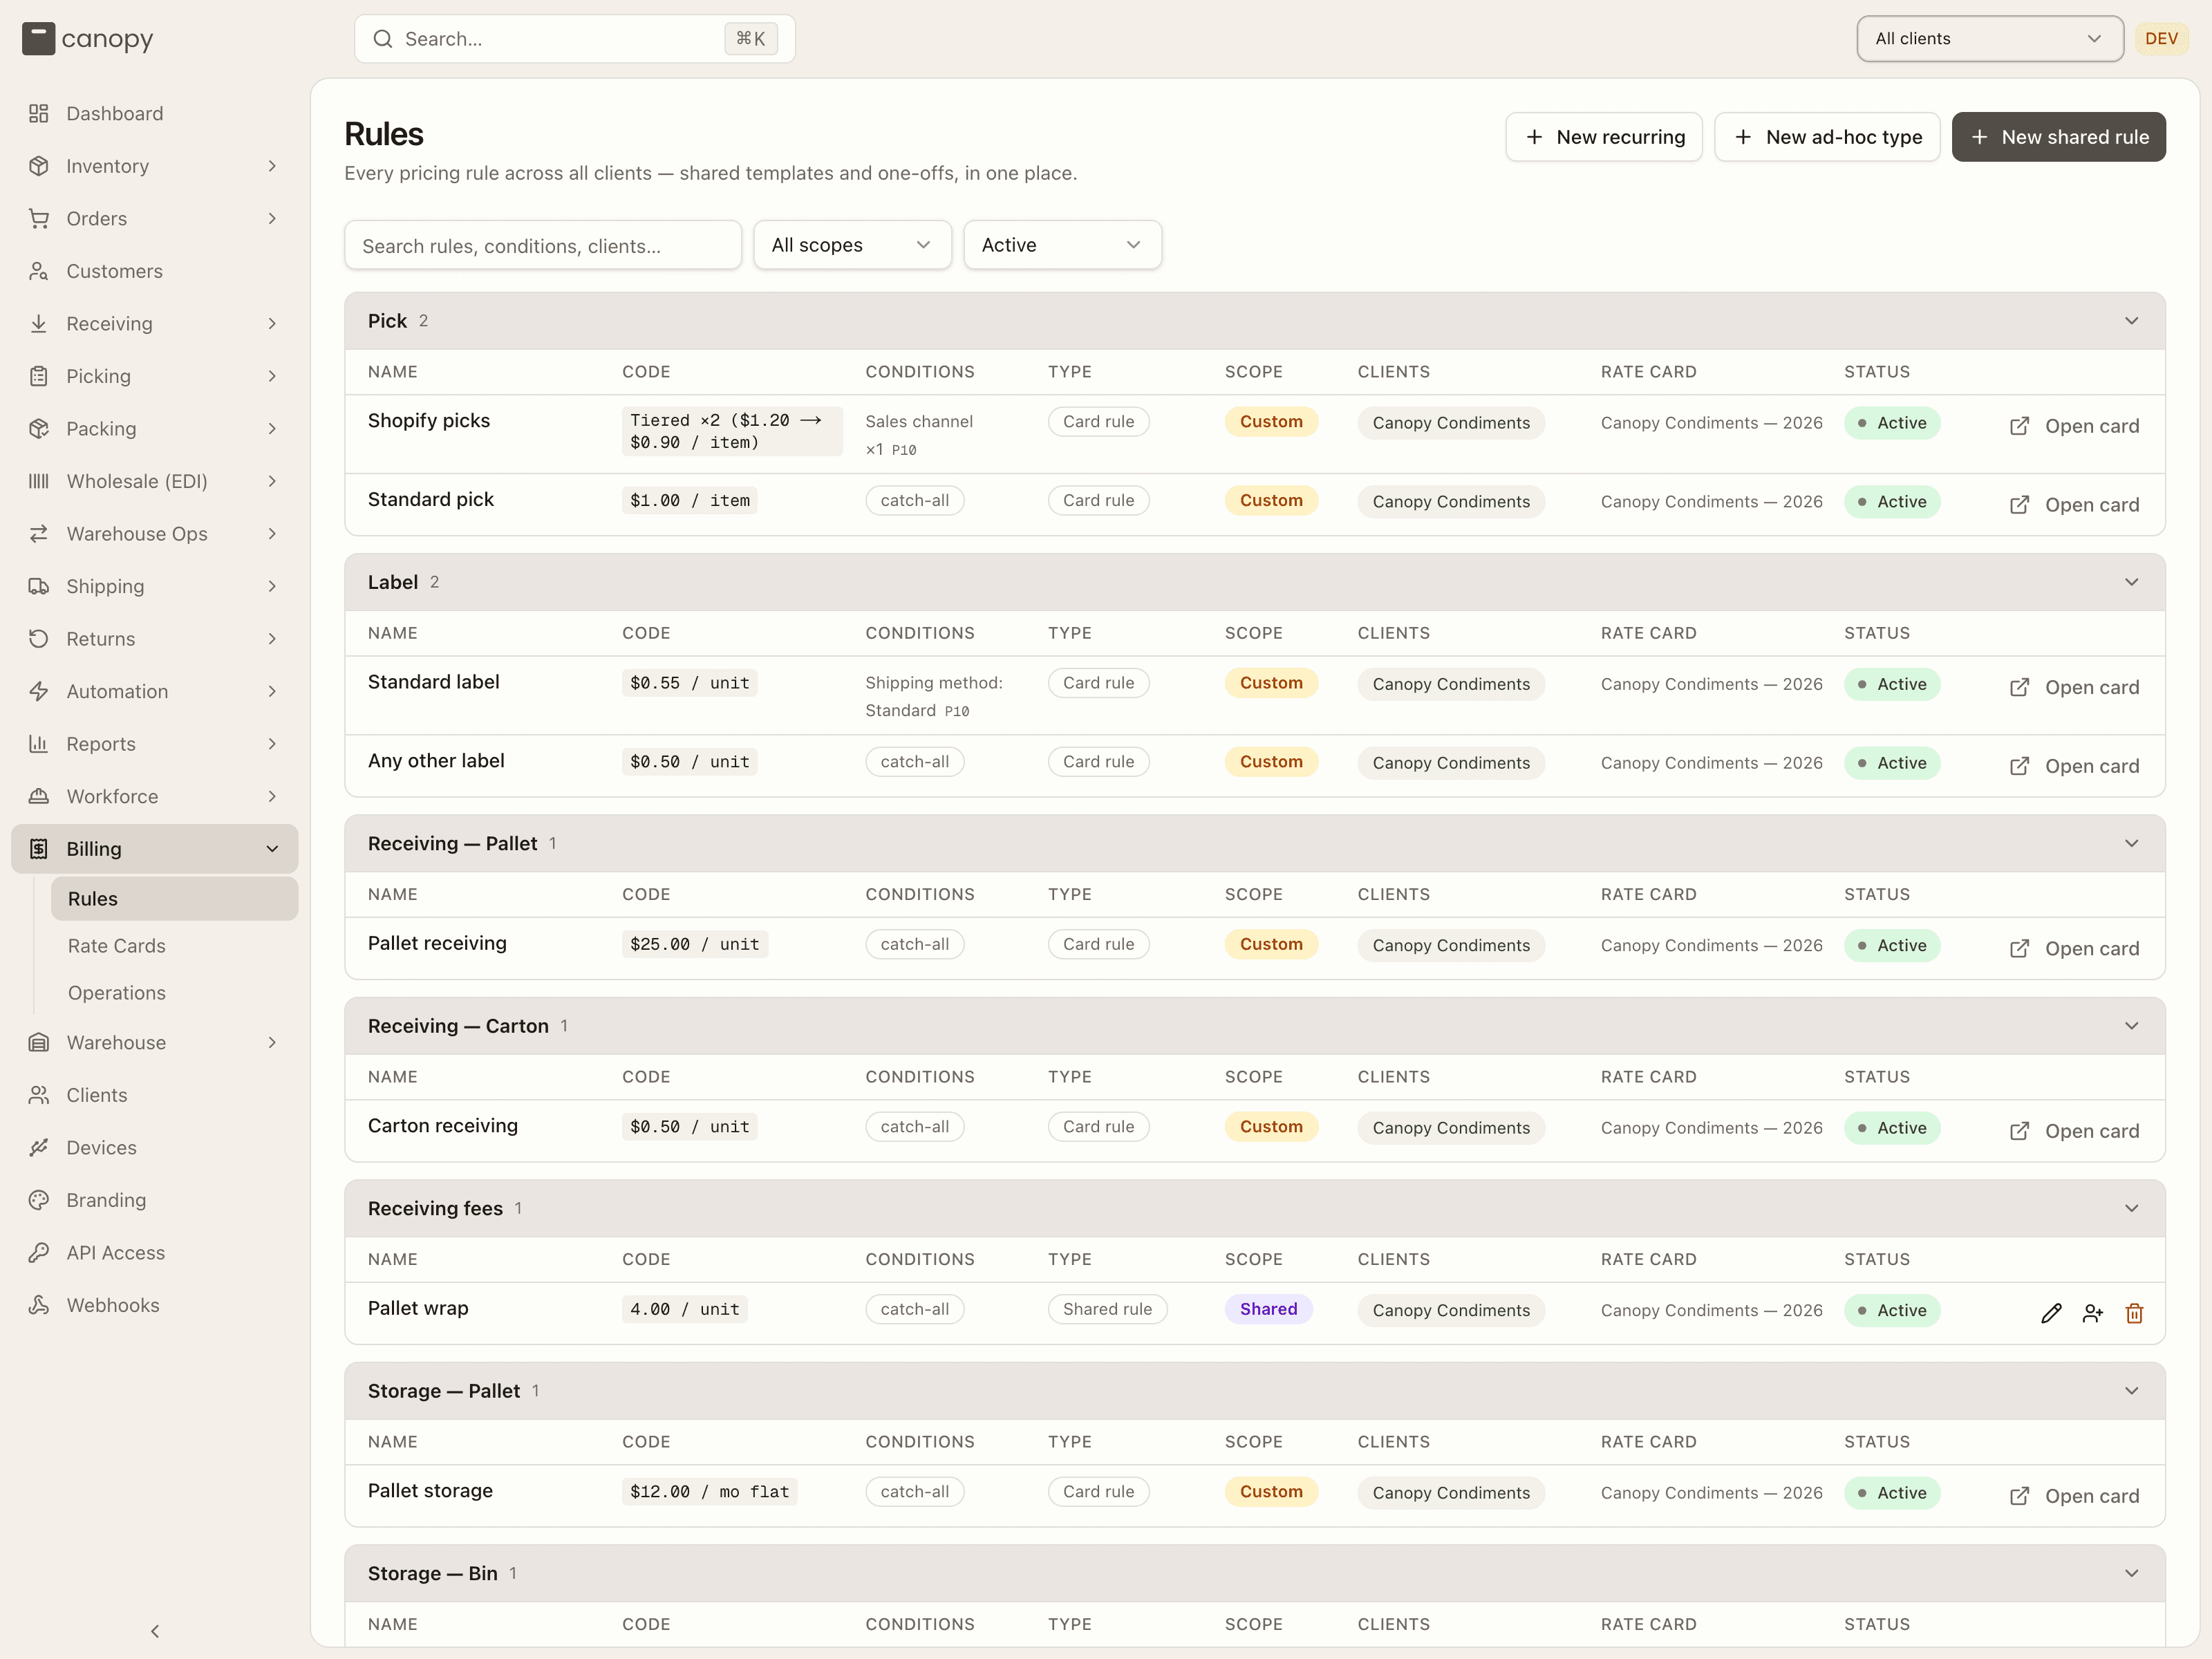Click the collapse sidebar arrow

[155, 1631]
